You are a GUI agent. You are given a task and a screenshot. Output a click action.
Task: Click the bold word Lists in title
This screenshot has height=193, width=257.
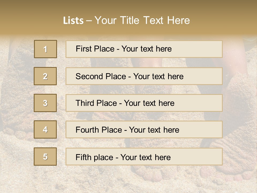click(73, 21)
